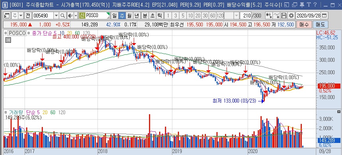Toggle the left side panel icon
Screen dimensions: 342x155
click(x=7, y=16)
